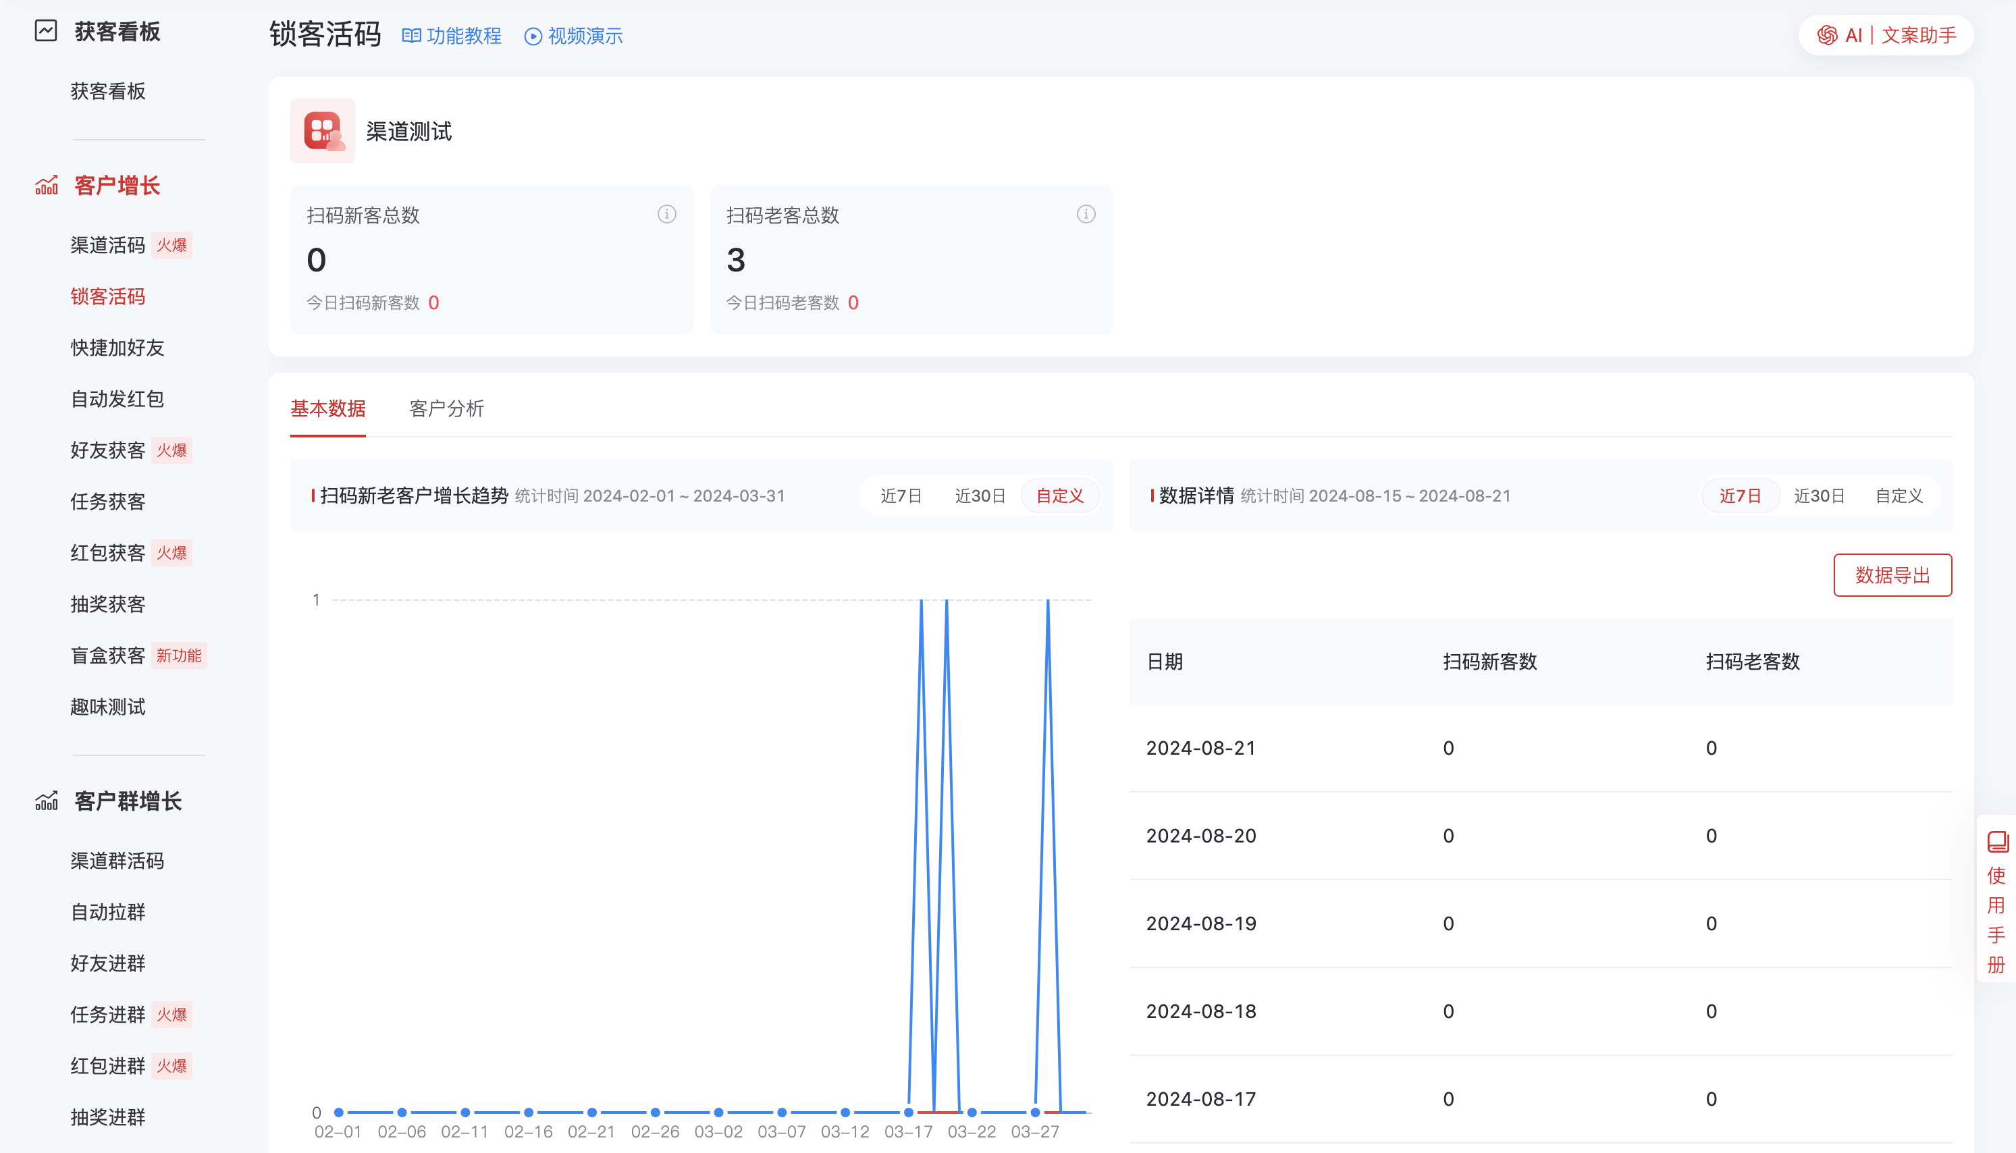This screenshot has height=1153, width=2016.
Task: Click the play icon for 视频演示
Action: pos(532,36)
